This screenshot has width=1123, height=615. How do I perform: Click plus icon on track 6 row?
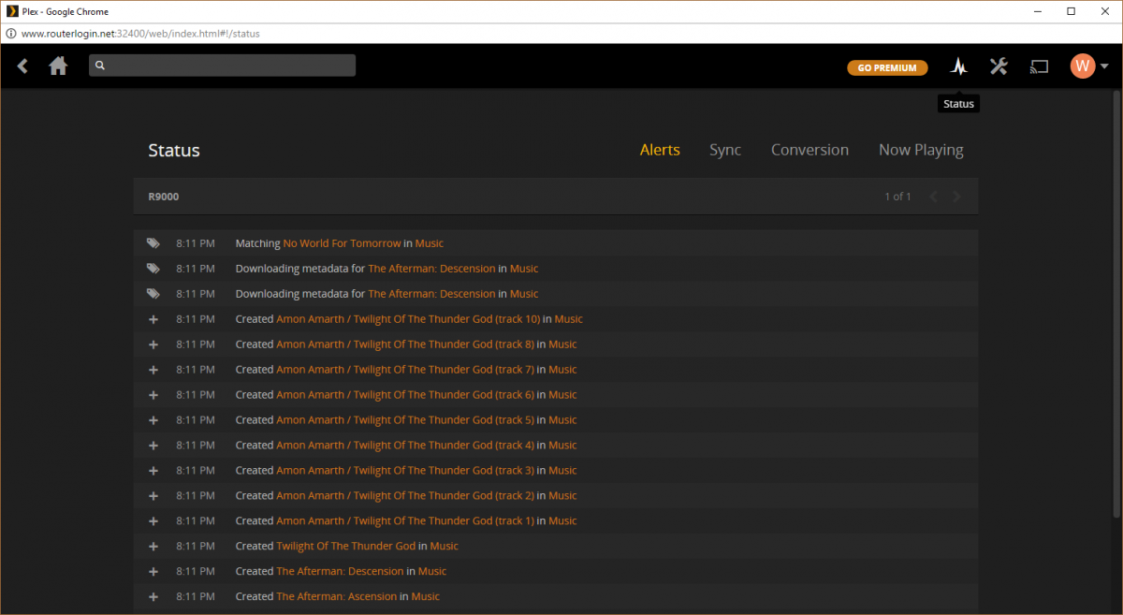pyautogui.click(x=153, y=395)
